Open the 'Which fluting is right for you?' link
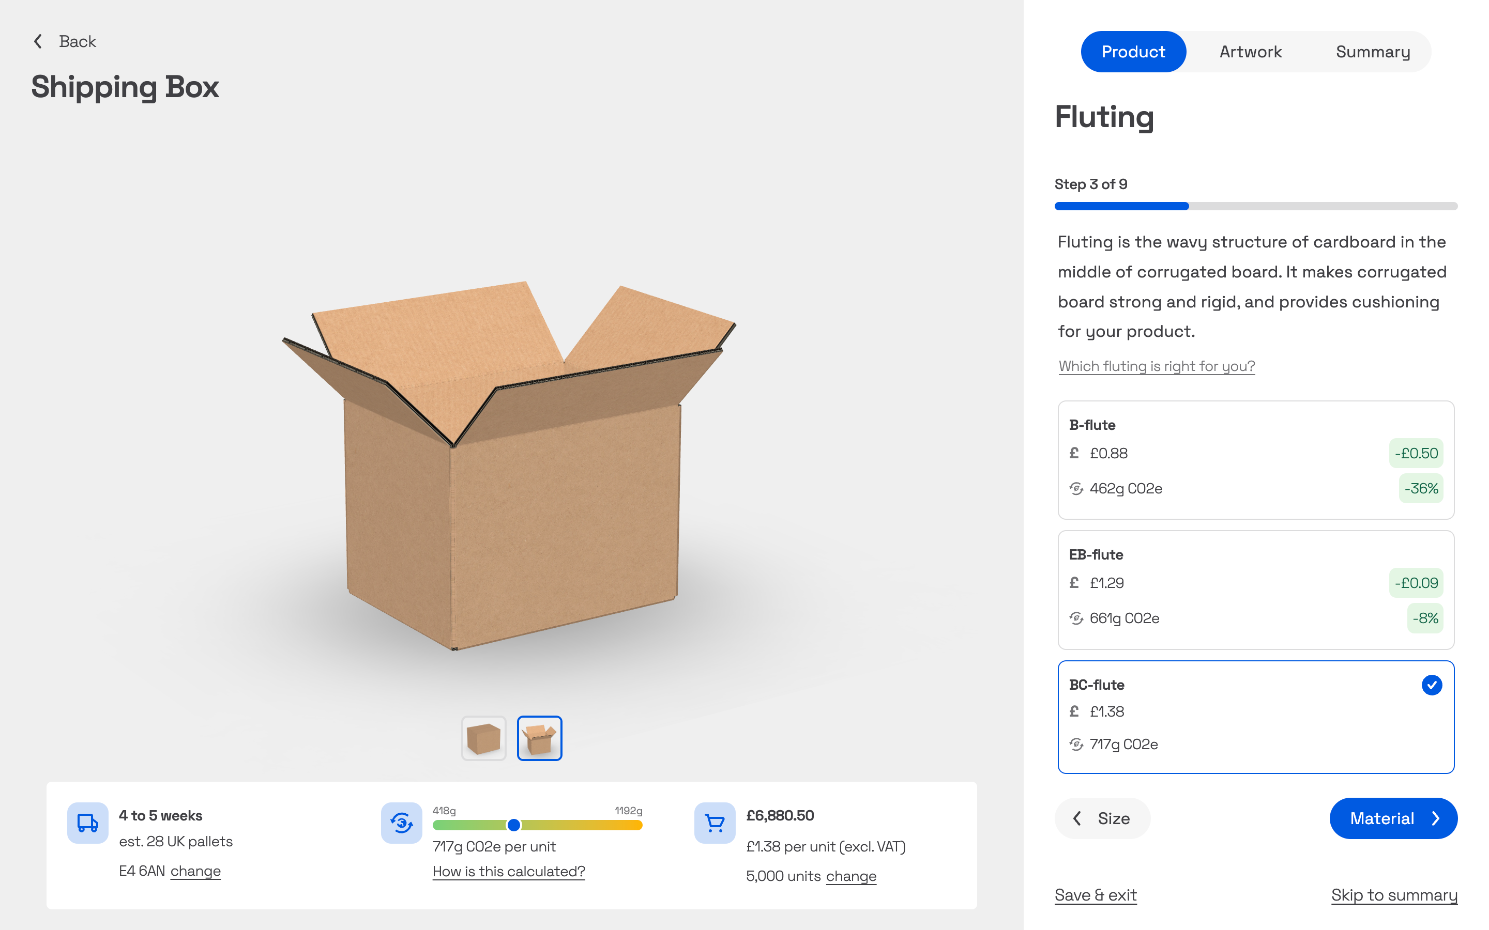Screen dimensions: 1489x930 click(1156, 366)
